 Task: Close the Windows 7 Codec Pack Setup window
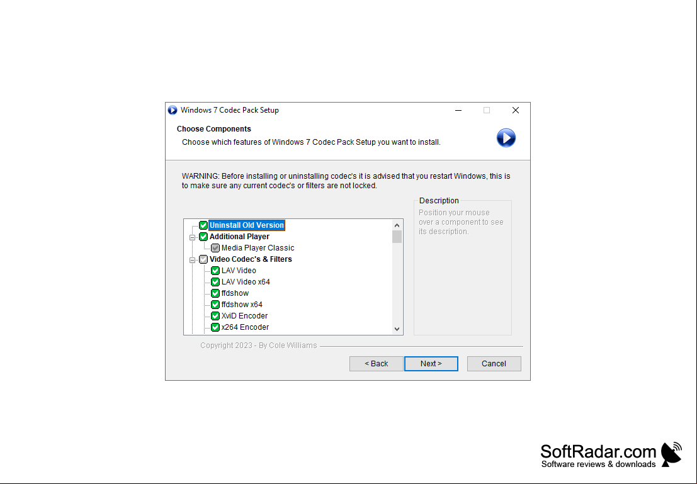pos(516,110)
